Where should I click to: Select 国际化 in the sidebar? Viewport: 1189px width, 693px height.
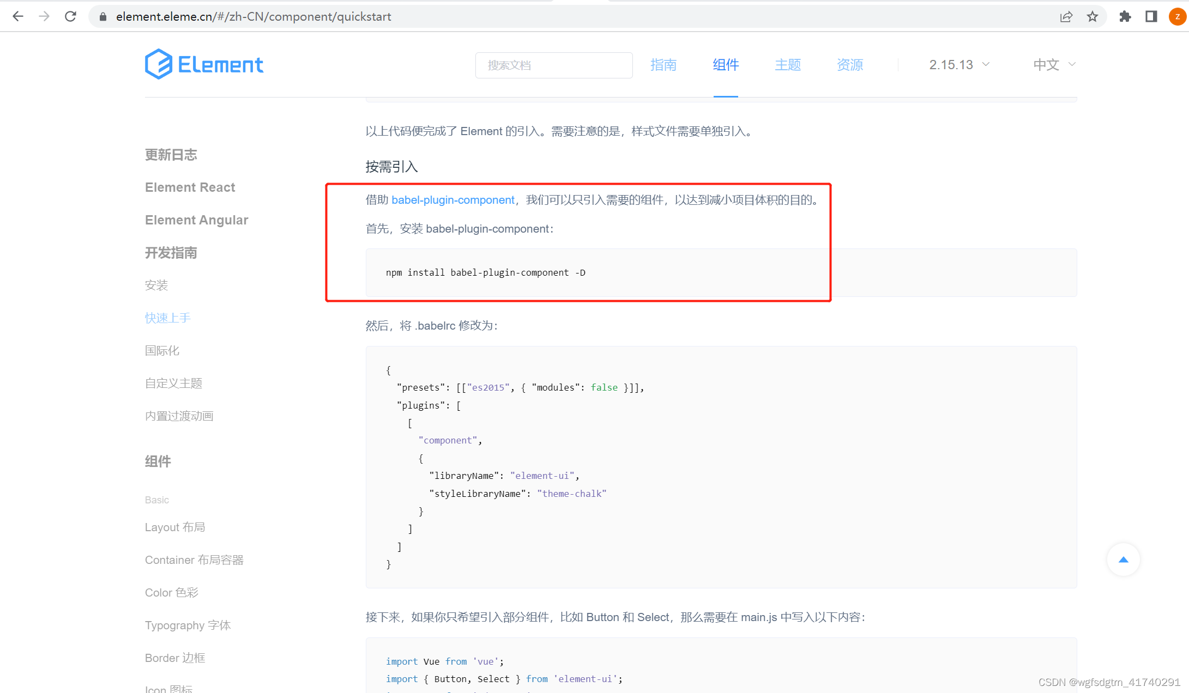click(x=162, y=350)
